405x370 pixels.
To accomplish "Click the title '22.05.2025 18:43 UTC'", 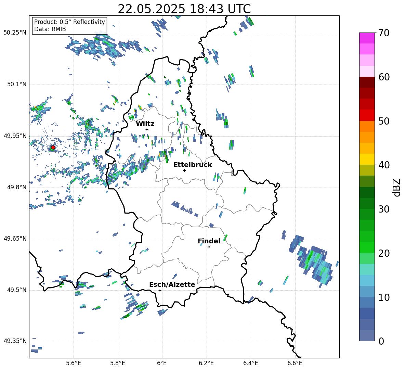I will 184,9.
